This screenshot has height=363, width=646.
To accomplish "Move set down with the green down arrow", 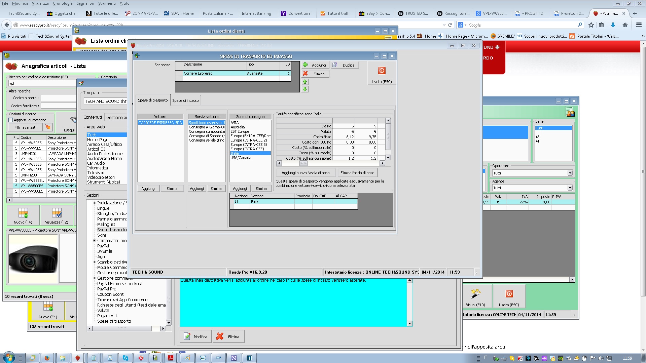I will [x=305, y=89].
